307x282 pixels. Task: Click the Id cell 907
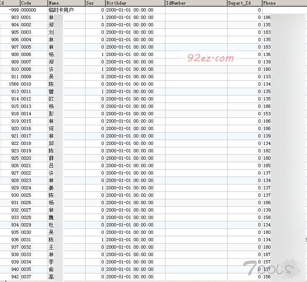point(10,47)
